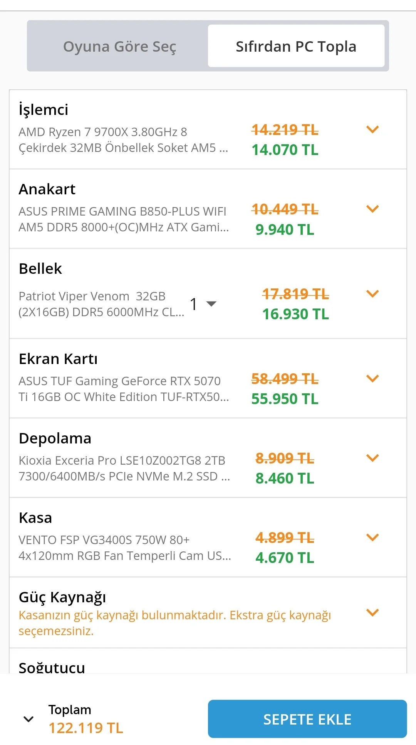Screen dimensions: 416x745
Task: Expand the Bellek section chevron
Action: pyautogui.click(x=372, y=294)
